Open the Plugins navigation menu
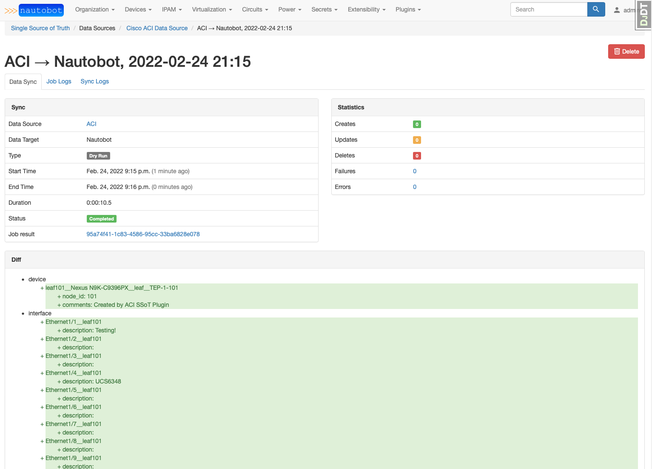Screen dimensions: 652x469 [x=407, y=9]
